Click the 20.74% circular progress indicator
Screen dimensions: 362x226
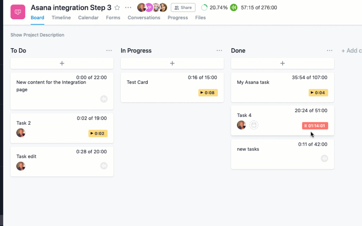pyautogui.click(x=204, y=8)
